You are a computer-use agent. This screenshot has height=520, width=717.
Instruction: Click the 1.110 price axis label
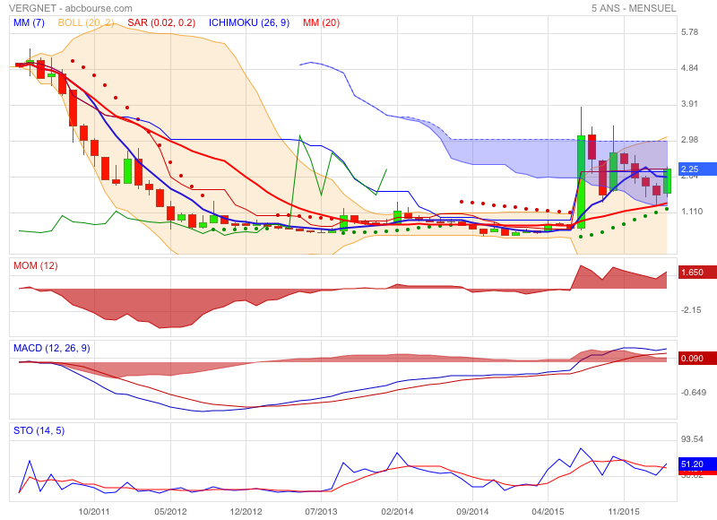(691, 212)
